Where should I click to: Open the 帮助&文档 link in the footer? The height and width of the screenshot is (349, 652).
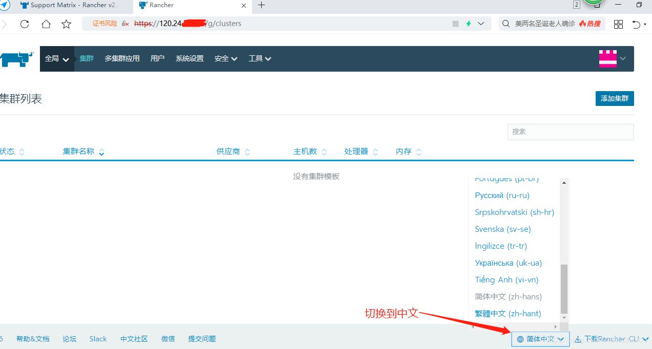33,338
